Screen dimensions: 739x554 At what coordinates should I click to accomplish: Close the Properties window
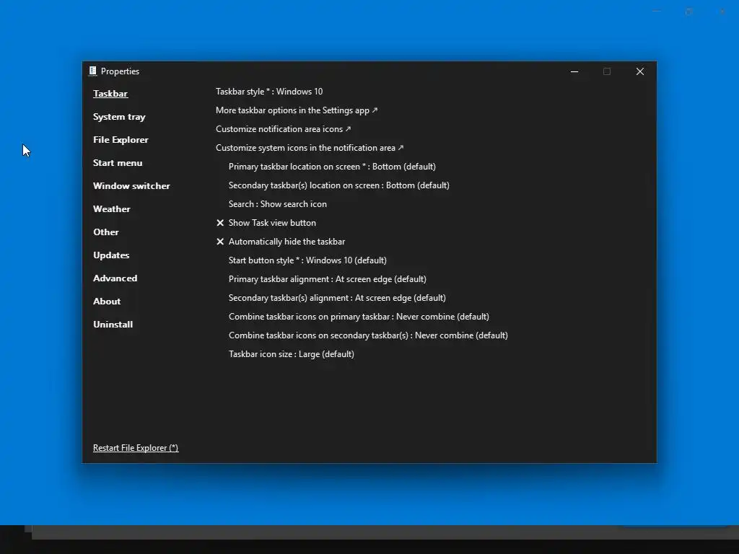[639, 71]
